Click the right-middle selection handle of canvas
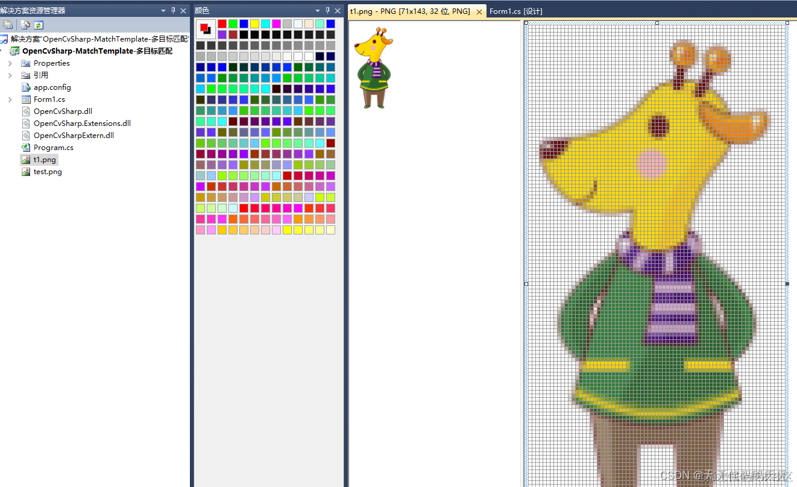This screenshot has height=487, width=797. [x=787, y=283]
